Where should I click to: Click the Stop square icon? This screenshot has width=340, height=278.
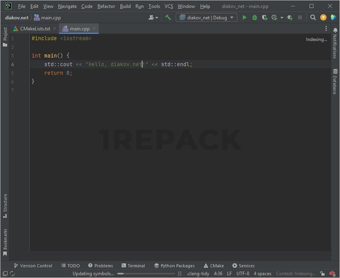point(300,17)
